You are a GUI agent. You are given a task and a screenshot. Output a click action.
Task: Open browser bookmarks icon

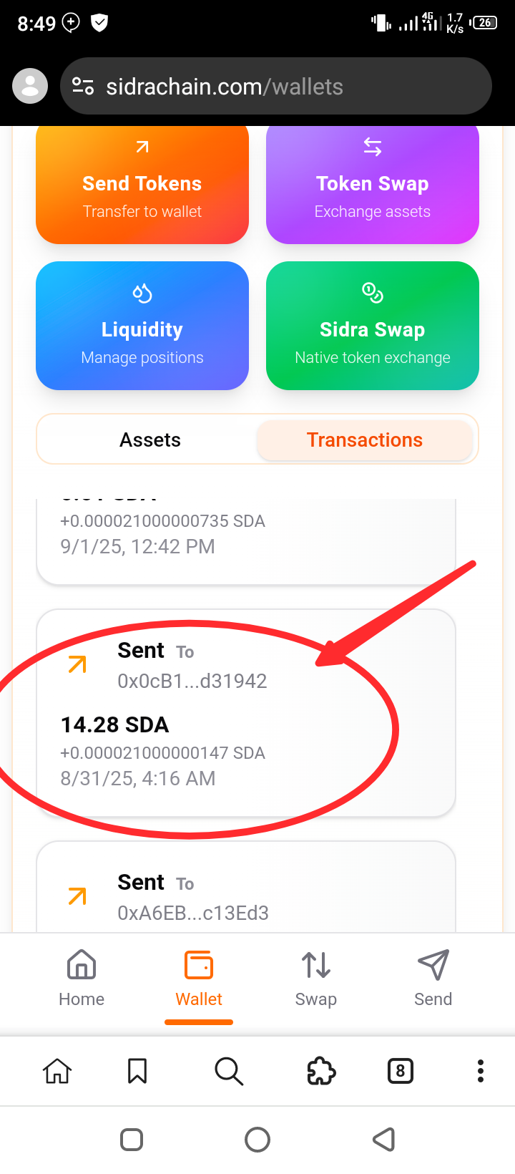click(137, 1072)
